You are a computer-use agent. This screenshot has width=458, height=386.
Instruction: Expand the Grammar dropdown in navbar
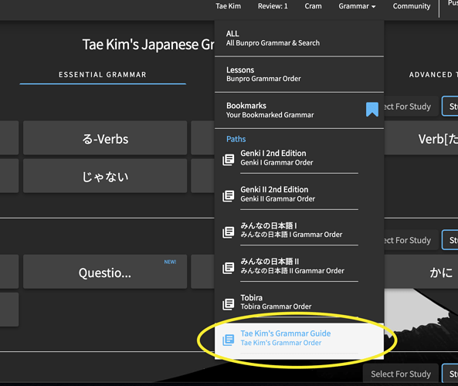357,6
